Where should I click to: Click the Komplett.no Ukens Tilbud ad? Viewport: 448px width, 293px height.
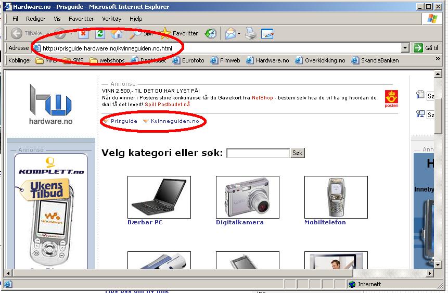click(x=51, y=211)
